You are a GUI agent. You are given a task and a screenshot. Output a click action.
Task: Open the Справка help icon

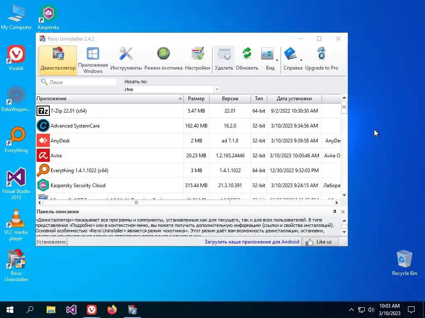coord(291,54)
